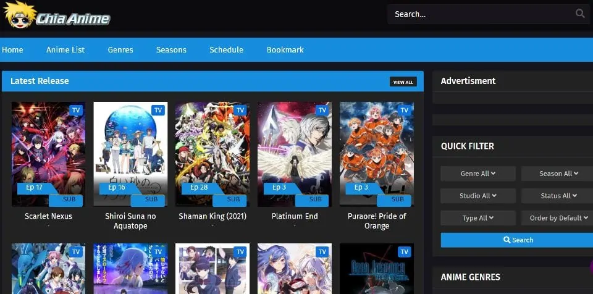
Task: Click the Latest Release heading
Action: pyautogui.click(x=40, y=81)
